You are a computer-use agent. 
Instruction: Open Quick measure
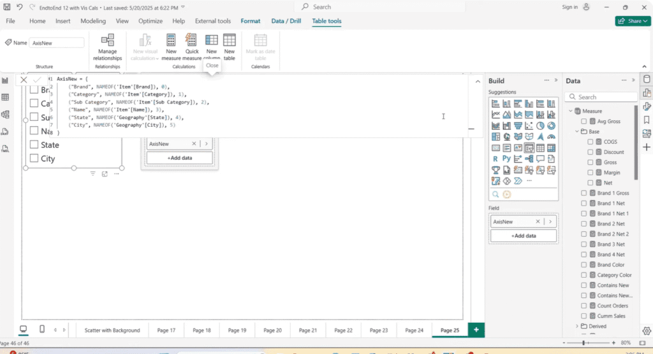pyautogui.click(x=191, y=47)
